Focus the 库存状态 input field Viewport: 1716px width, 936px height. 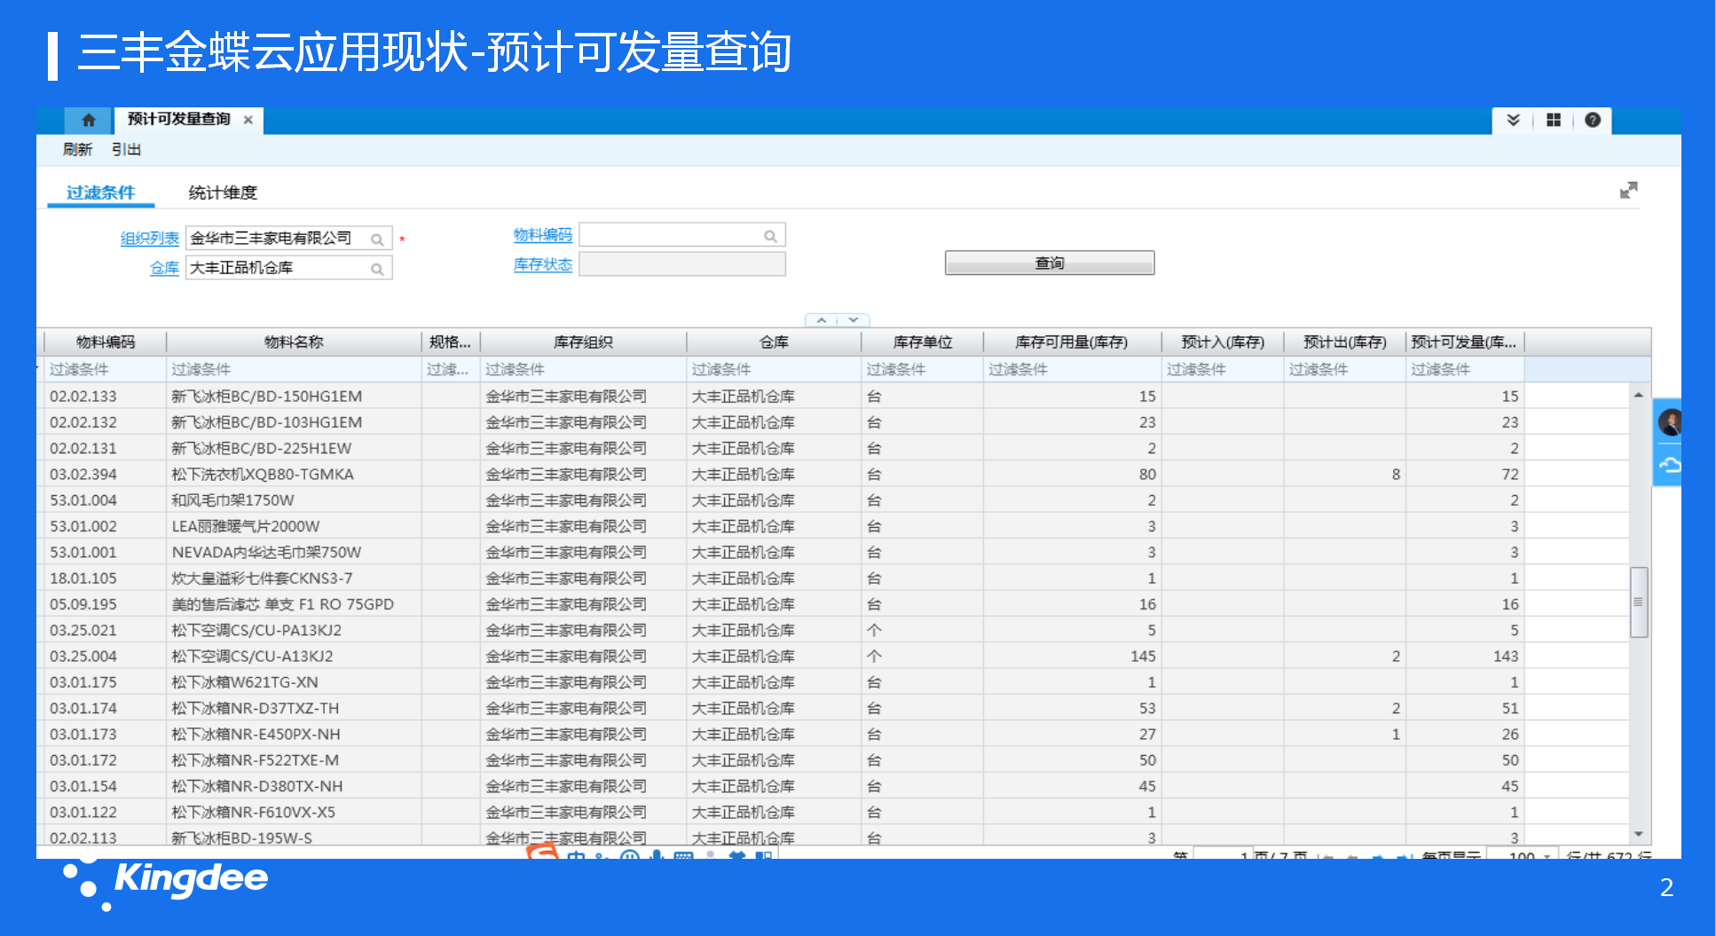pyautogui.click(x=682, y=264)
